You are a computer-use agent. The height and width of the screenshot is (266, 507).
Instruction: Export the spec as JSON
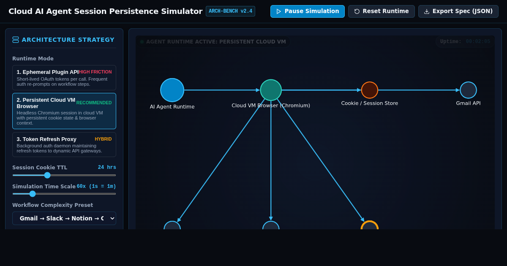point(458,11)
